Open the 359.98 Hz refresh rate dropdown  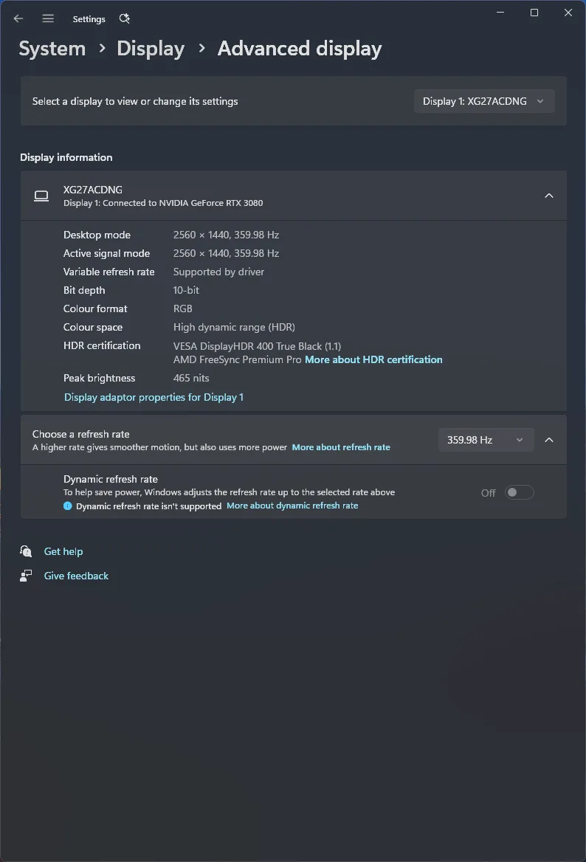coord(485,440)
